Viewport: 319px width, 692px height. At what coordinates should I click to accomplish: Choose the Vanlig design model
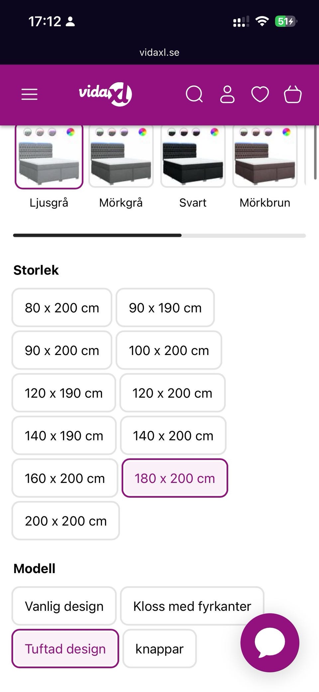click(64, 606)
